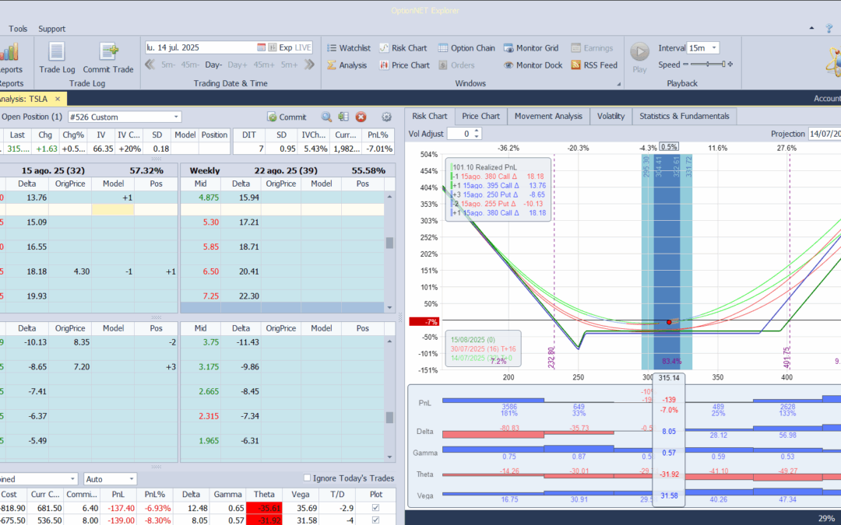The image size is (841, 525).
Task: Toggle Plot checkbox for the -139.00 row
Action: pyautogui.click(x=375, y=520)
